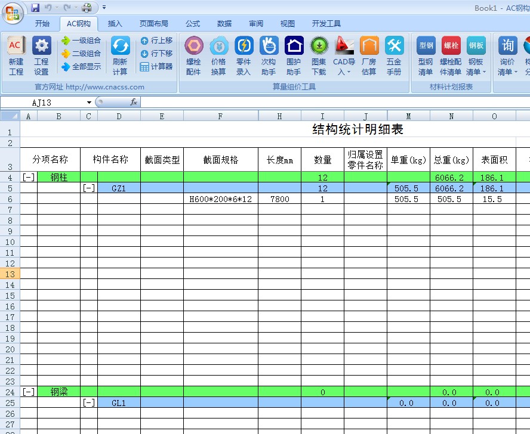Viewport: 530px width, 434px height.
Task: Move row up with 行上移
Action: tap(156, 41)
